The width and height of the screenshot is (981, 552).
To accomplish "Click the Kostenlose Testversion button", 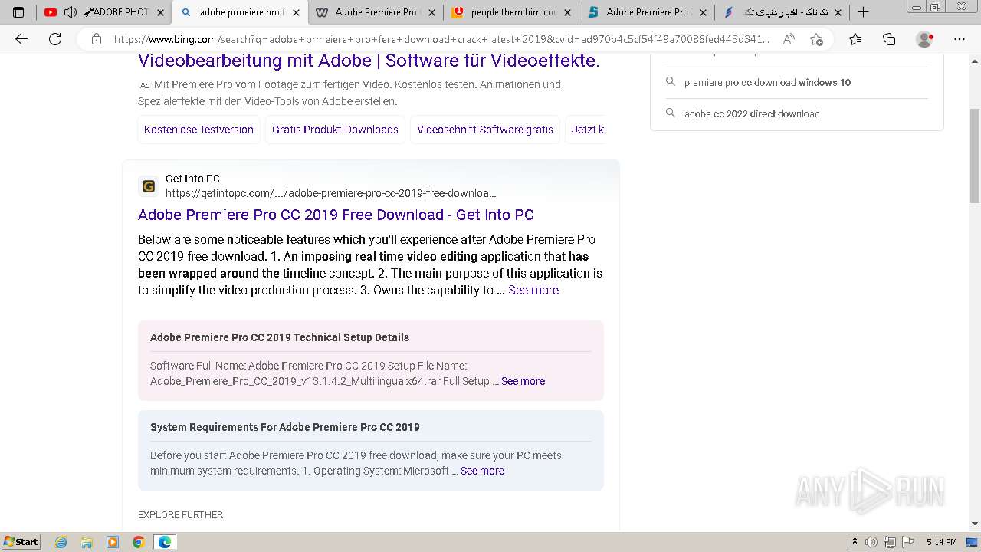I will click(198, 130).
